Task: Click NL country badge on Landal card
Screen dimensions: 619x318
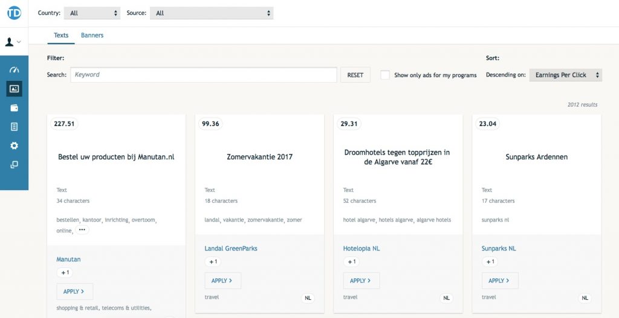Action: point(308,298)
